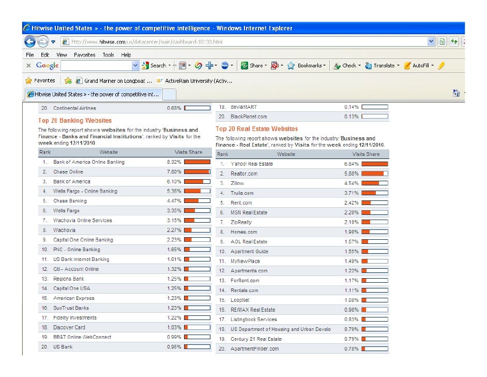Click the page icon in the address bar

tap(65, 41)
